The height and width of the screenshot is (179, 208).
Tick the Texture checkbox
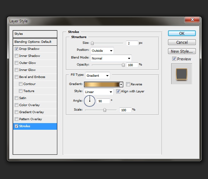pos(20,91)
